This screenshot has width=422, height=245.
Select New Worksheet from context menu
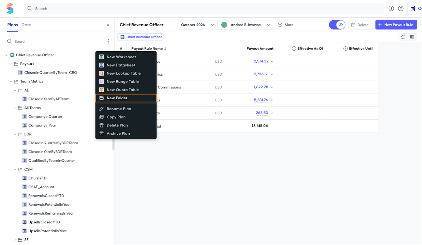pyautogui.click(x=126, y=57)
